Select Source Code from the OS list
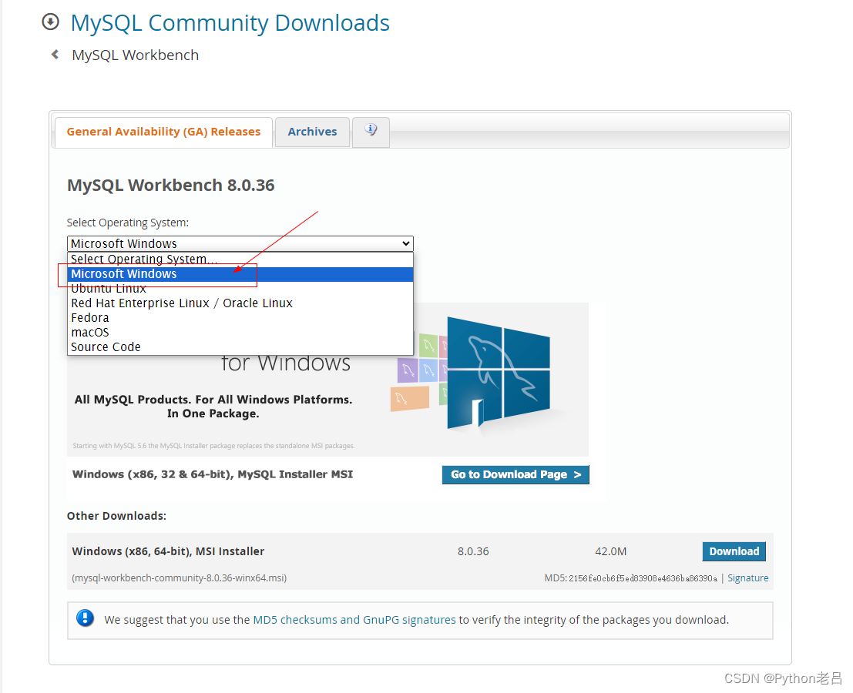Screen dimensions: 853x693 click(240, 347)
